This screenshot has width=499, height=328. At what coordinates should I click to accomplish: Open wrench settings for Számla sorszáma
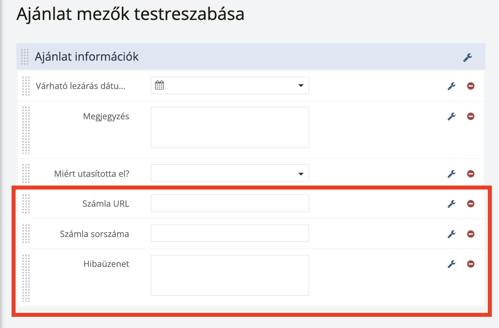[x=451, y=234]
